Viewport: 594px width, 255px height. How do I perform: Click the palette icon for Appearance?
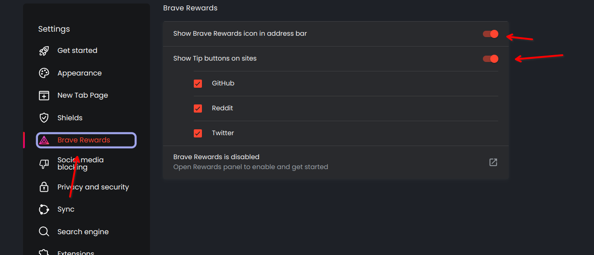point(44,73)
